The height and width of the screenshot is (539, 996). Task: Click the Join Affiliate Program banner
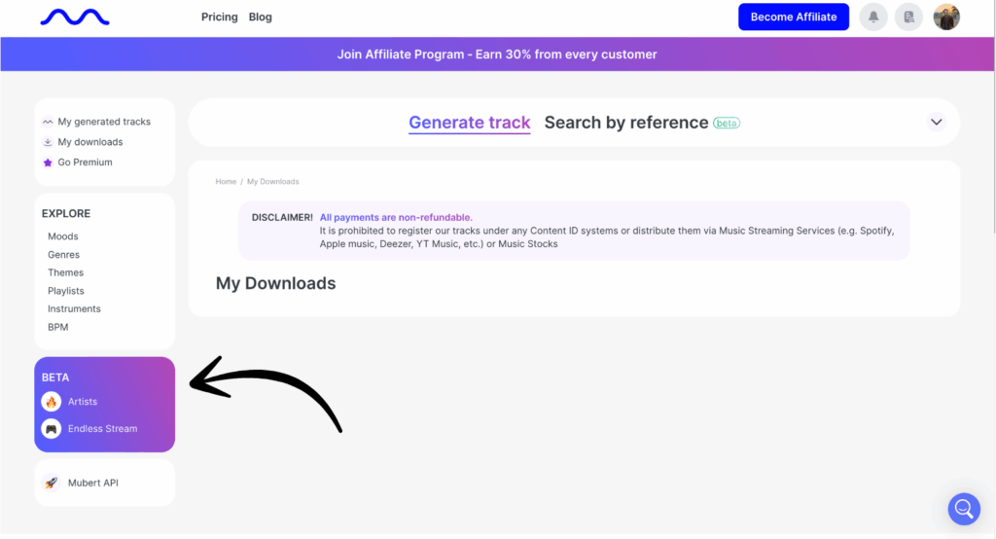click(x=497, y=54)
